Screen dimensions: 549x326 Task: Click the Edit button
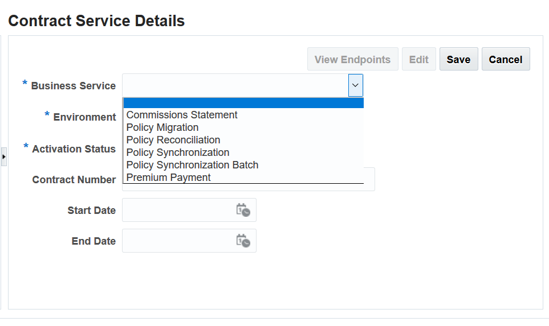(x=419, y=59)
